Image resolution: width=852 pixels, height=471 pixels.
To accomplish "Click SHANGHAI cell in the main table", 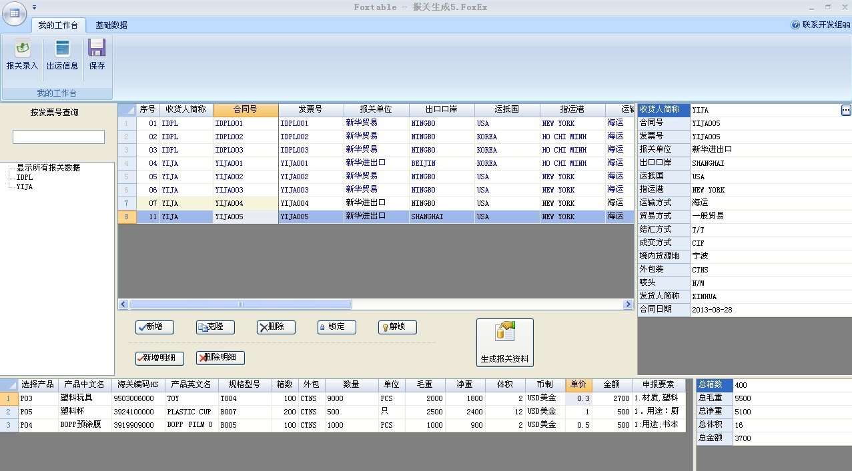I will (442, 217).
